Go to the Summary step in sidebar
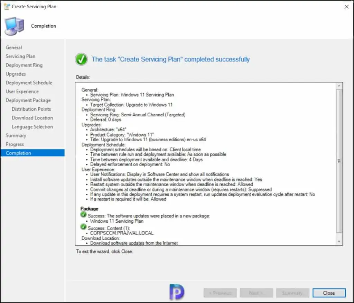Viewport: 354px width, 303px height. 16,135
